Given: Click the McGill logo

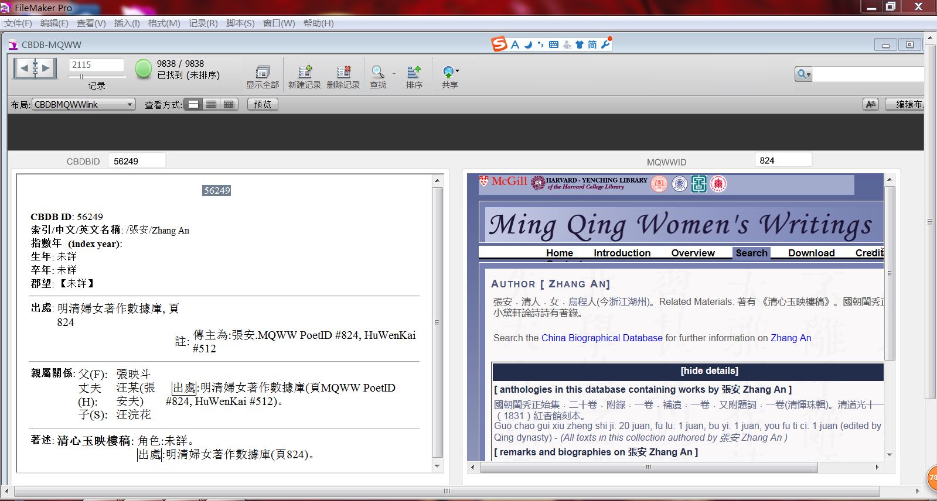Looking at the screenshot, I should click(x=503, y=181).
